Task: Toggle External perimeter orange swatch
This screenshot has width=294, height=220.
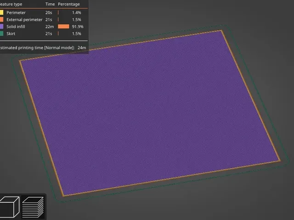Action: (1, 19)
